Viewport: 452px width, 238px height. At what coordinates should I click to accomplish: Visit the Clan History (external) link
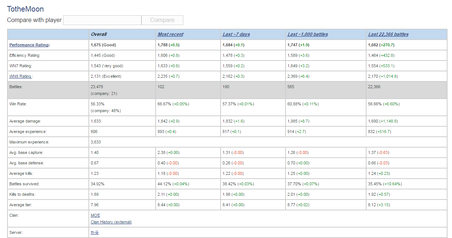point(111,222)
